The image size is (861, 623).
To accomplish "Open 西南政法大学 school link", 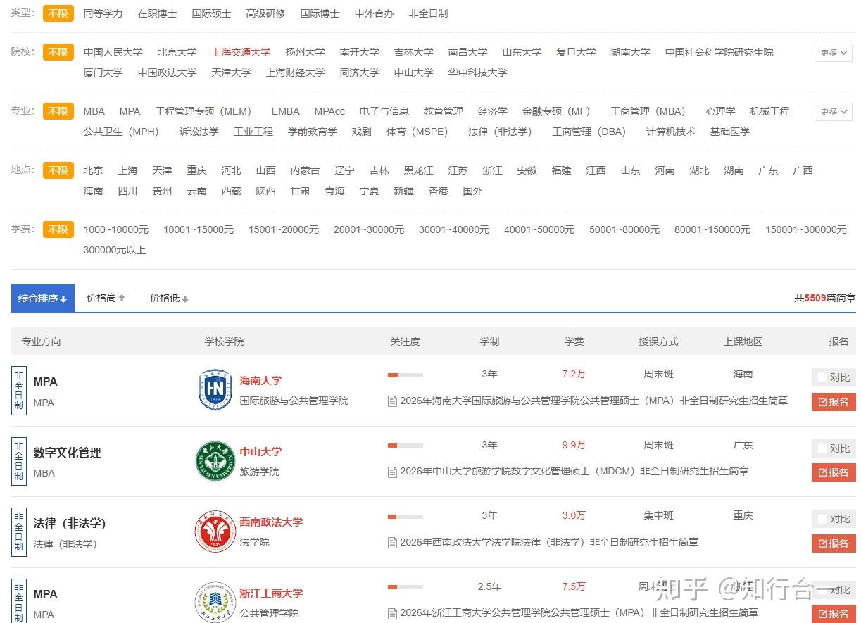I will pyautogui.click(x=271, y=522).
